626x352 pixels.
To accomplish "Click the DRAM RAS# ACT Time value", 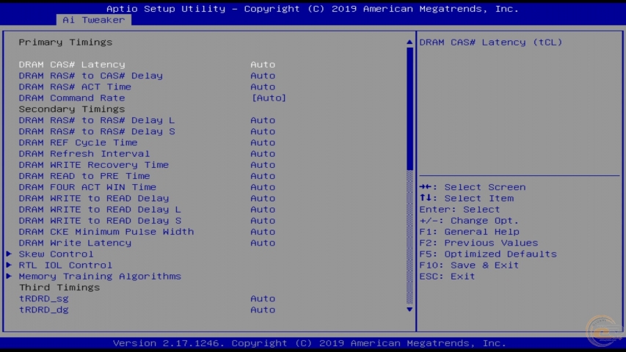I will click(263, 87).
